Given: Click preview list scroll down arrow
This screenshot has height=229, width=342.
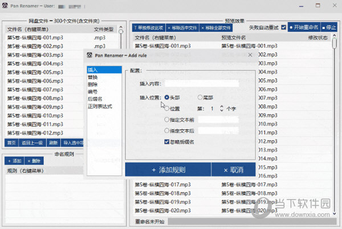Looking at the screenshot, I should coord(335,214).
